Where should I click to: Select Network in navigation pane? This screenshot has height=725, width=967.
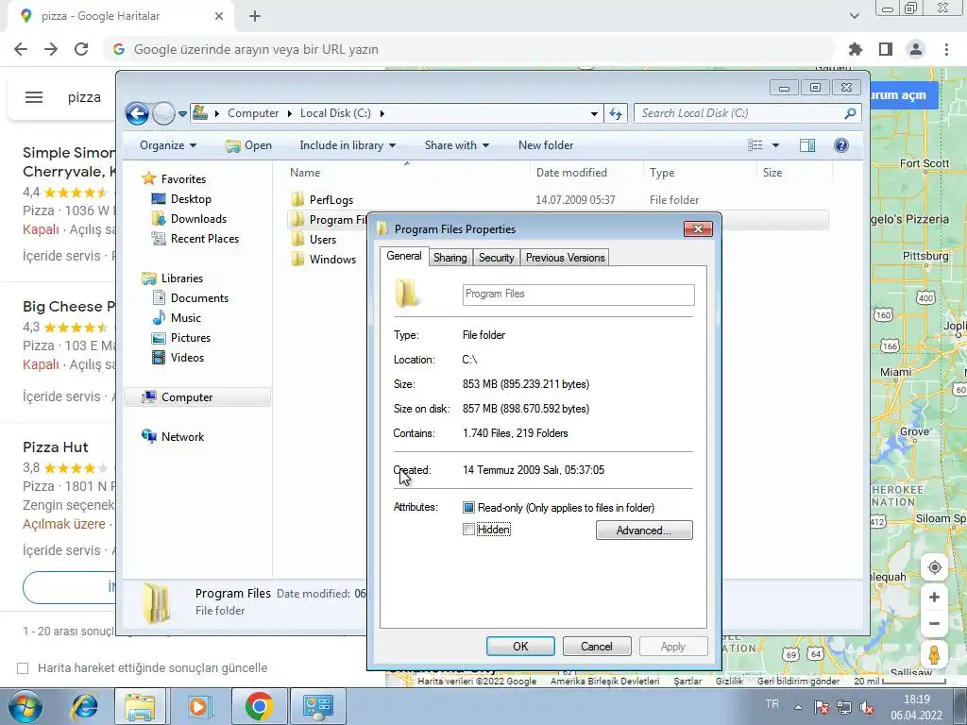click(x=182, y=436)
